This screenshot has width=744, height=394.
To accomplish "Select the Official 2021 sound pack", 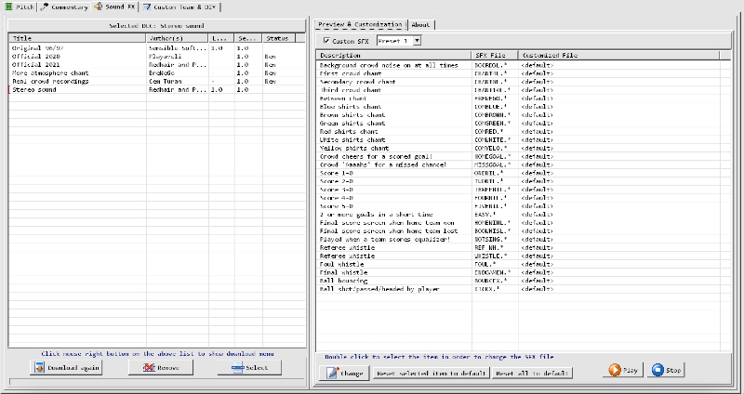I will (37, 64).
